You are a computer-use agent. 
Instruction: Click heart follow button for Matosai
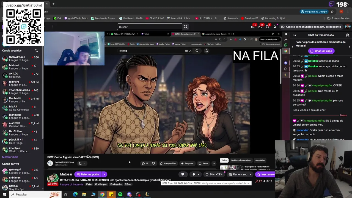coord(183,174)
